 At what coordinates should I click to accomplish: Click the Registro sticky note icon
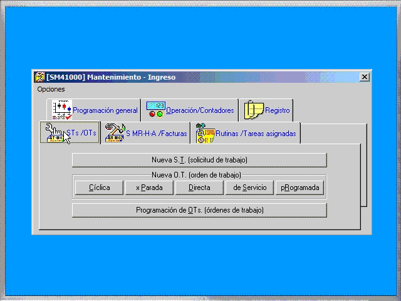click(x=254, y=110)
